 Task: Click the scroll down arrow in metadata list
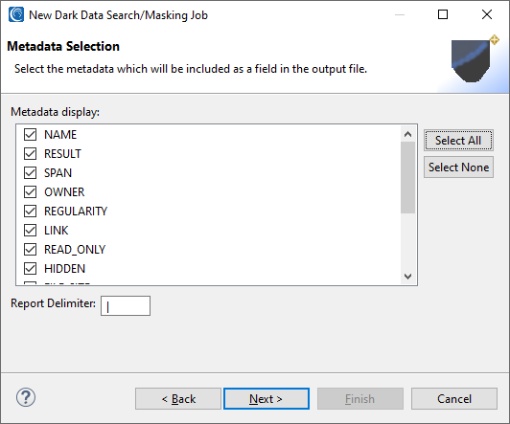click(x=407, y=277)
